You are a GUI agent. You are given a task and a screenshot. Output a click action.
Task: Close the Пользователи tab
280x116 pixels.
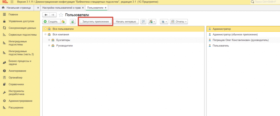pos(106,8)
